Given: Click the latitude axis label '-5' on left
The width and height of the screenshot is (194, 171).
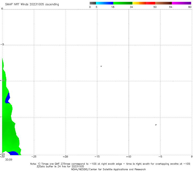Looking at the screenshot, I should tap(2, 44).
